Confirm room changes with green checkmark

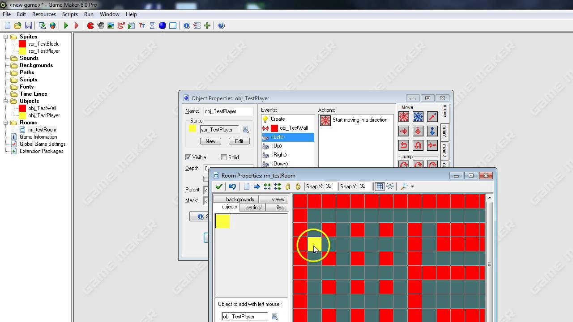pyautogui.click(x=219, y=186)
